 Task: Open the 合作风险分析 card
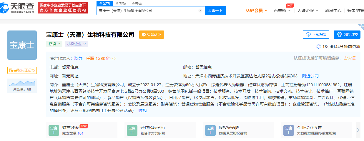[x=160, y=130]
